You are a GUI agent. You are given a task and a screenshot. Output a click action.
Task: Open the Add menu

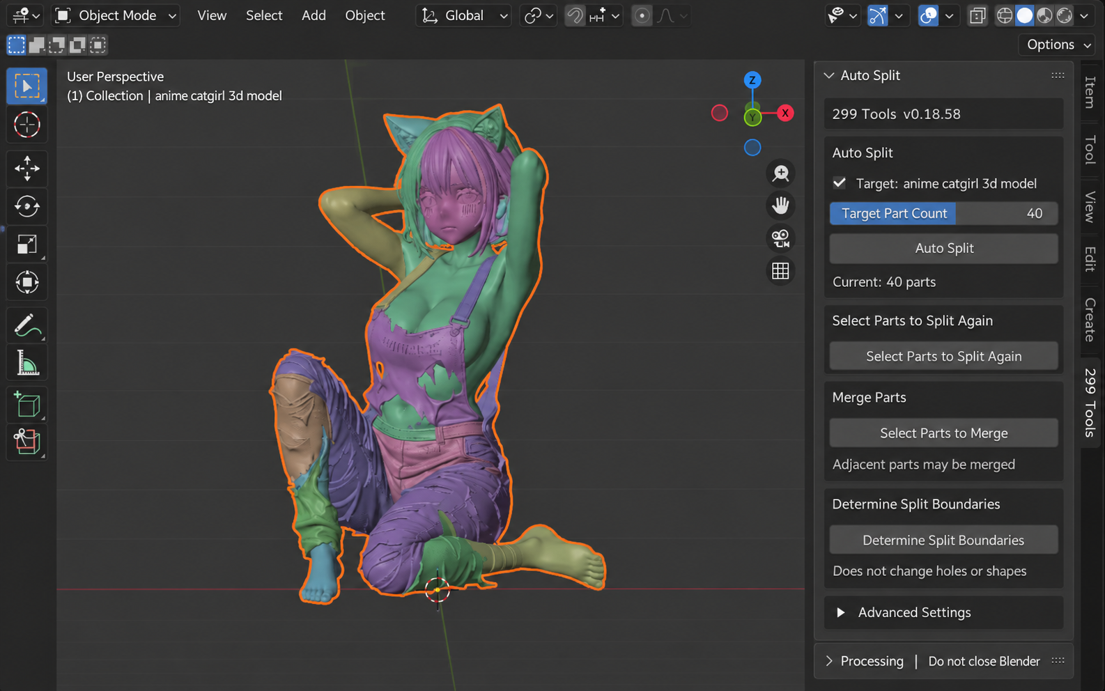[x=314, y=15]
